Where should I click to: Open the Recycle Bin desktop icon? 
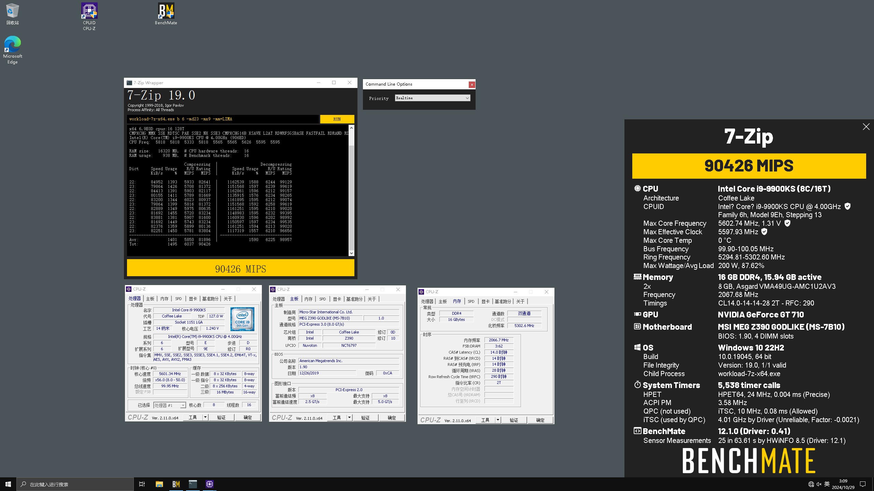(12, 14)
